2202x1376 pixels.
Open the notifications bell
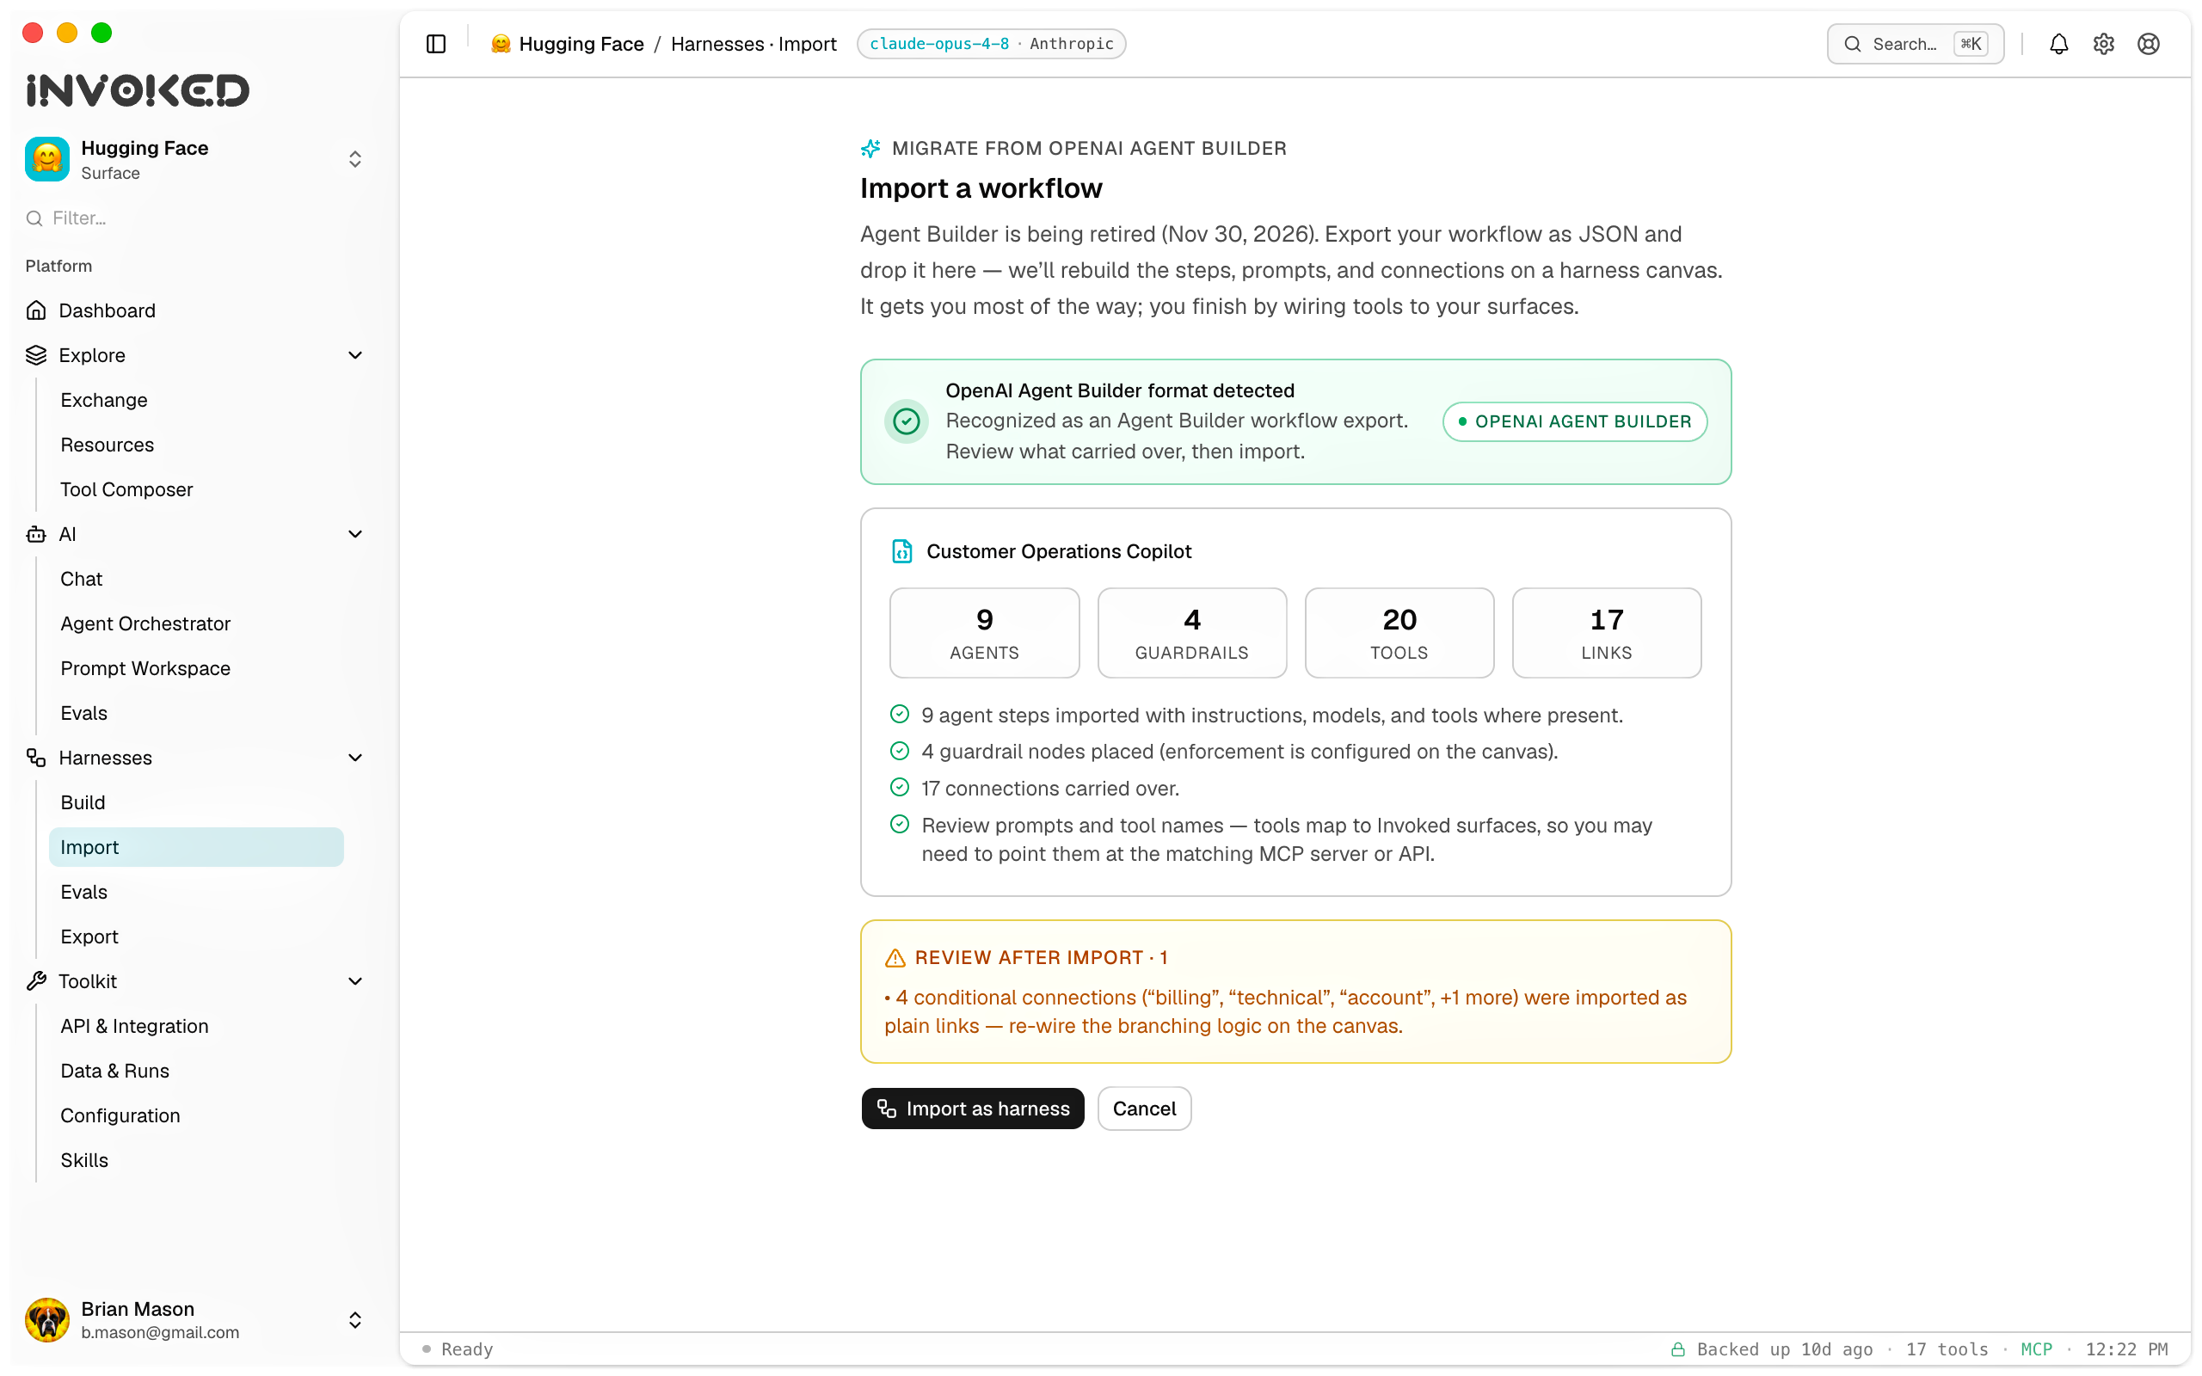point(2058,44)
